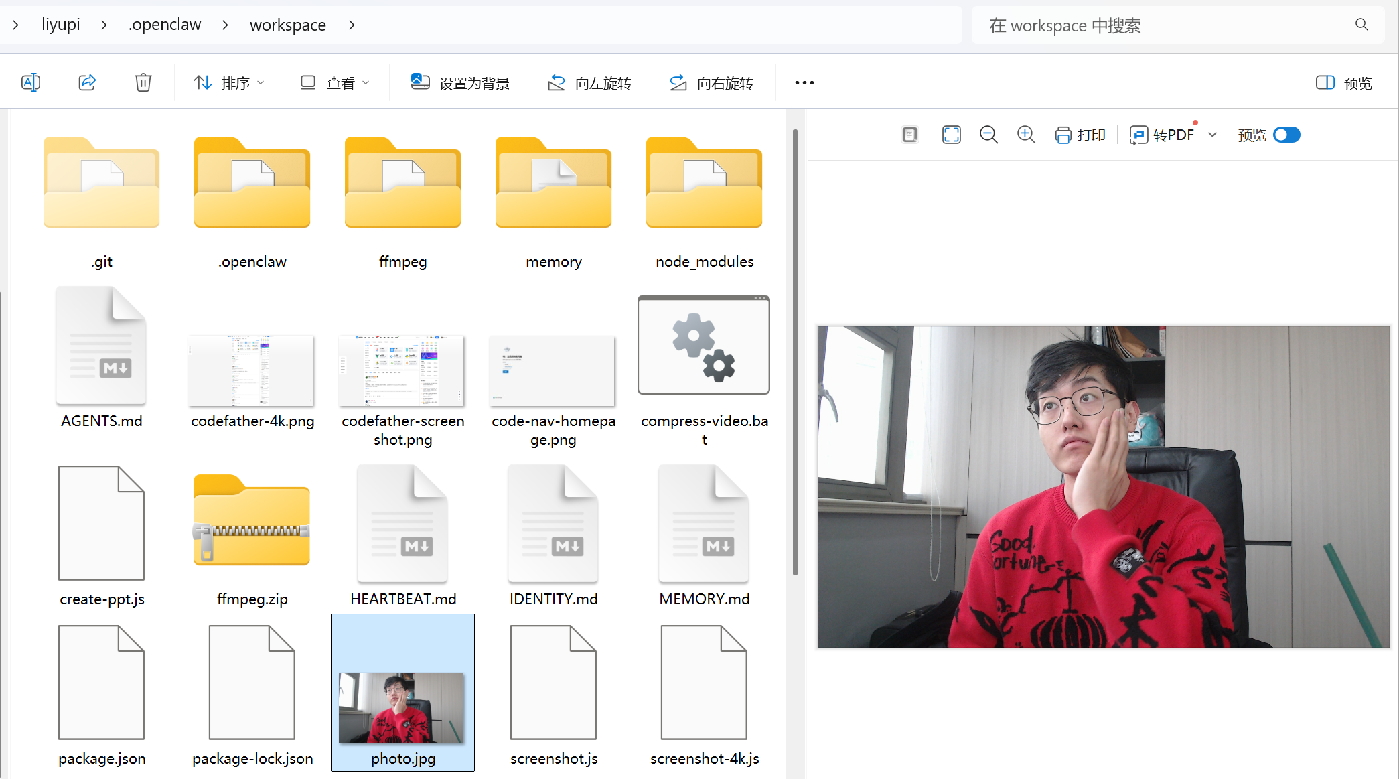Select the .openclaw breadcrumb segment
Screen dimensions: 1399x779
(165, 25)
